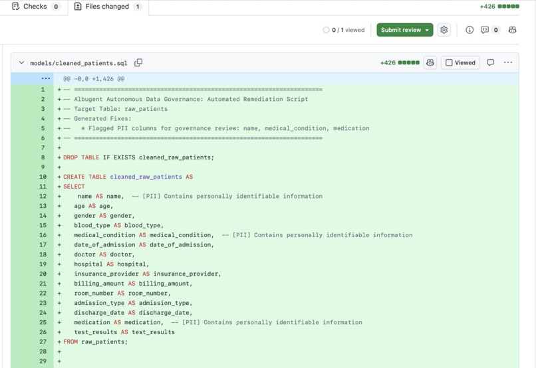Switch to the Files changed tab
Screen dimensions: 536x368
click(x=108, y=7)
